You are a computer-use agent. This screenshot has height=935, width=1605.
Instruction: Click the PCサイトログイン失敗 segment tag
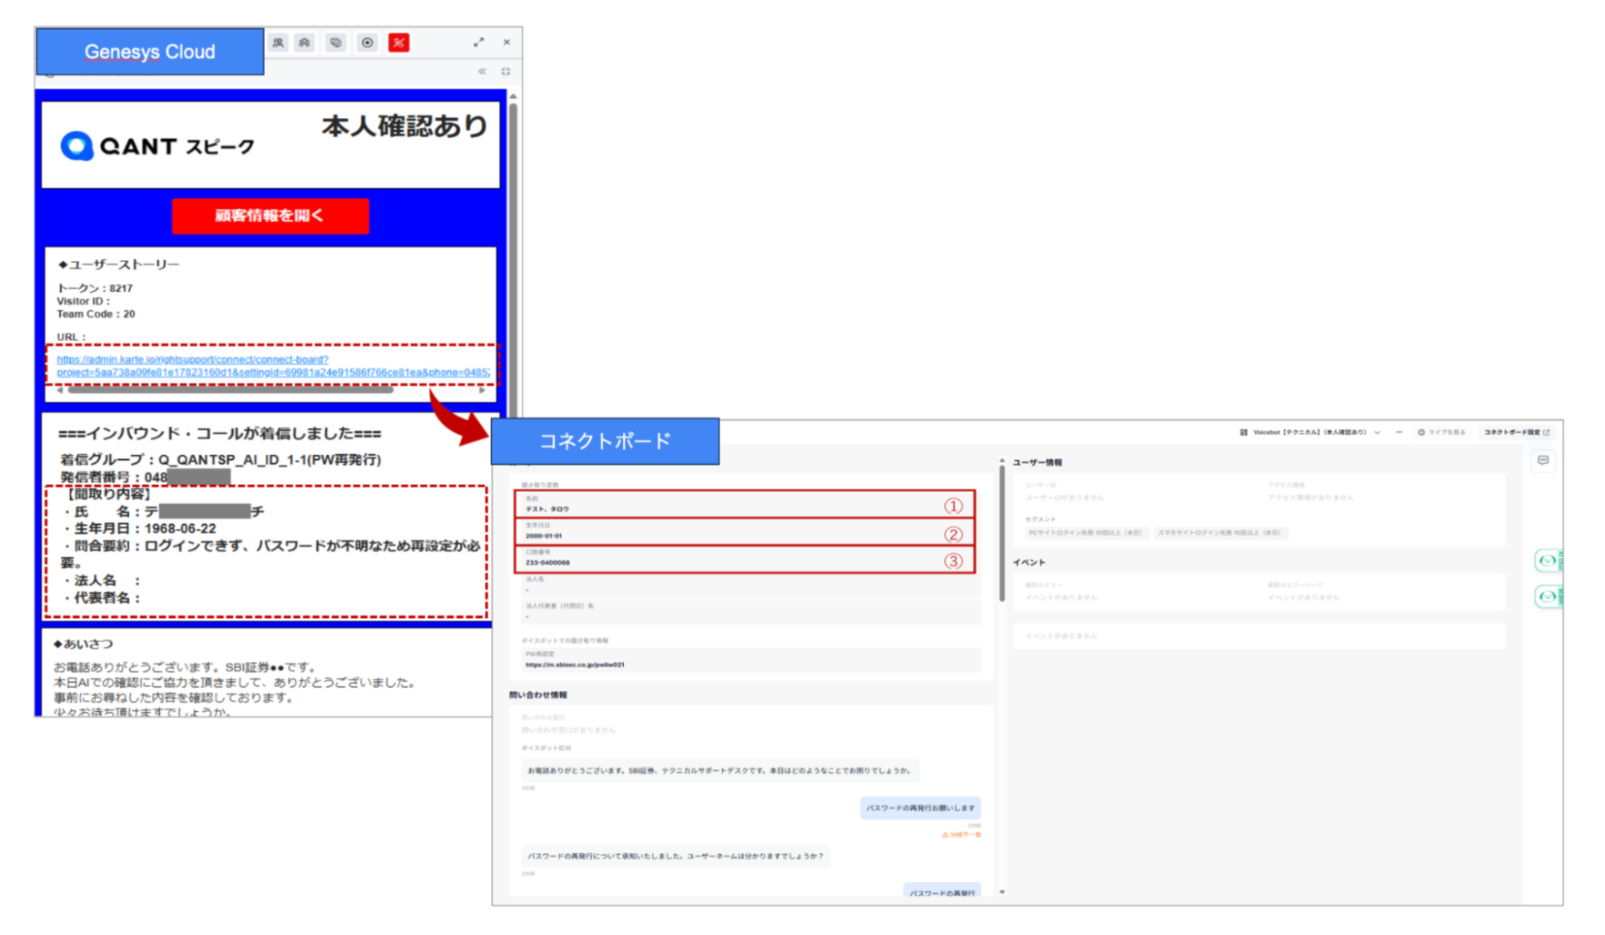pyautogui.click(x=1086, y=533)
